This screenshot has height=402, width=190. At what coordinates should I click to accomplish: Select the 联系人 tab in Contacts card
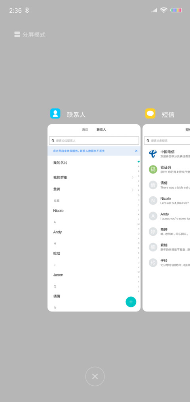click(x=101, y=130)
